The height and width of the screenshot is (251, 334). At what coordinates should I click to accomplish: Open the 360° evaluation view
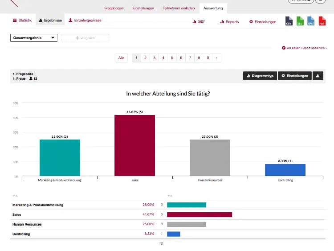(199, 22)
